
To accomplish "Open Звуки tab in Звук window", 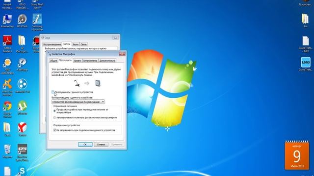I will tap(75, 44).
